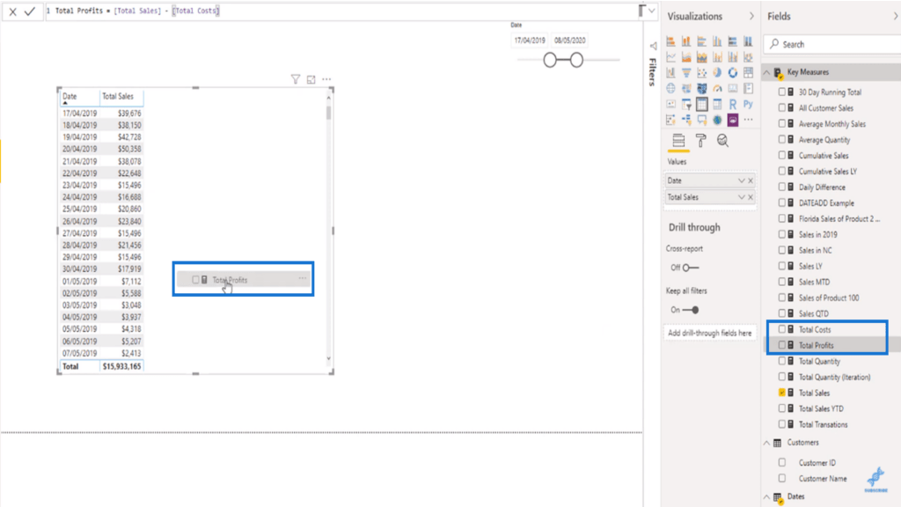Collapse the Fields pane
901x507 pixels.
[895, 16]
